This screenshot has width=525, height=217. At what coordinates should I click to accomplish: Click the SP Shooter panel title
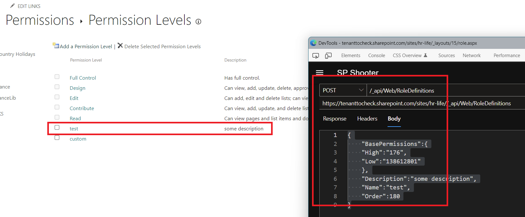(358, 73)
